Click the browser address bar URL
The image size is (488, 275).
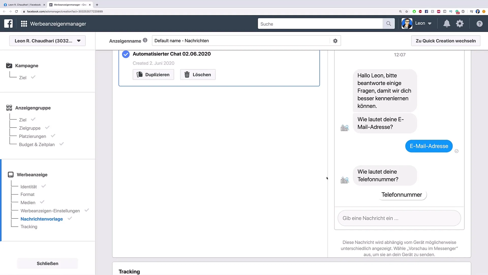65,11
